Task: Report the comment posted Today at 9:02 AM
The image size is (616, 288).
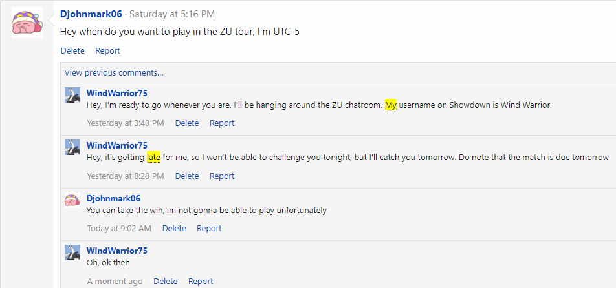Action: pyautogui.click(x=209, y=228)
